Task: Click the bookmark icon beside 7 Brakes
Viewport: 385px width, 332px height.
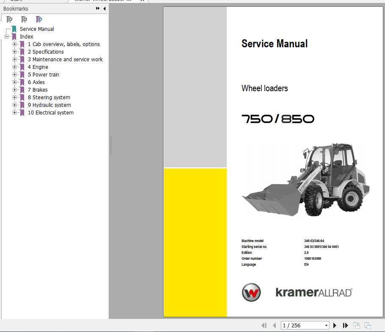Action: point(22,90)
